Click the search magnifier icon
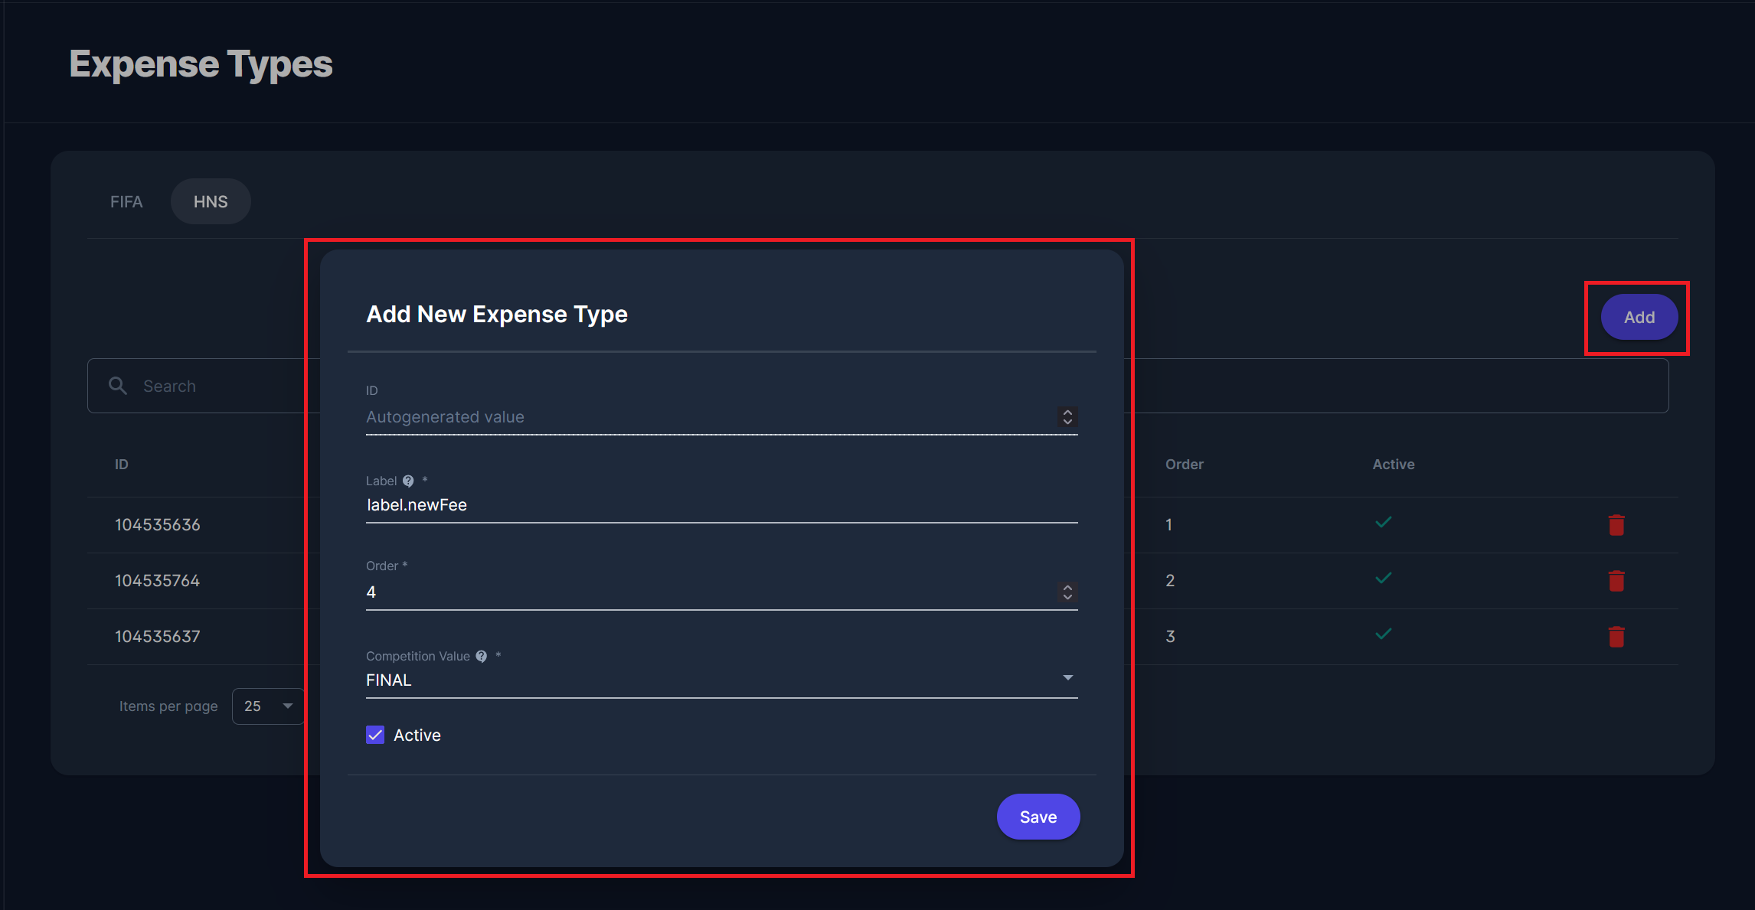 (x=118, y=386)
